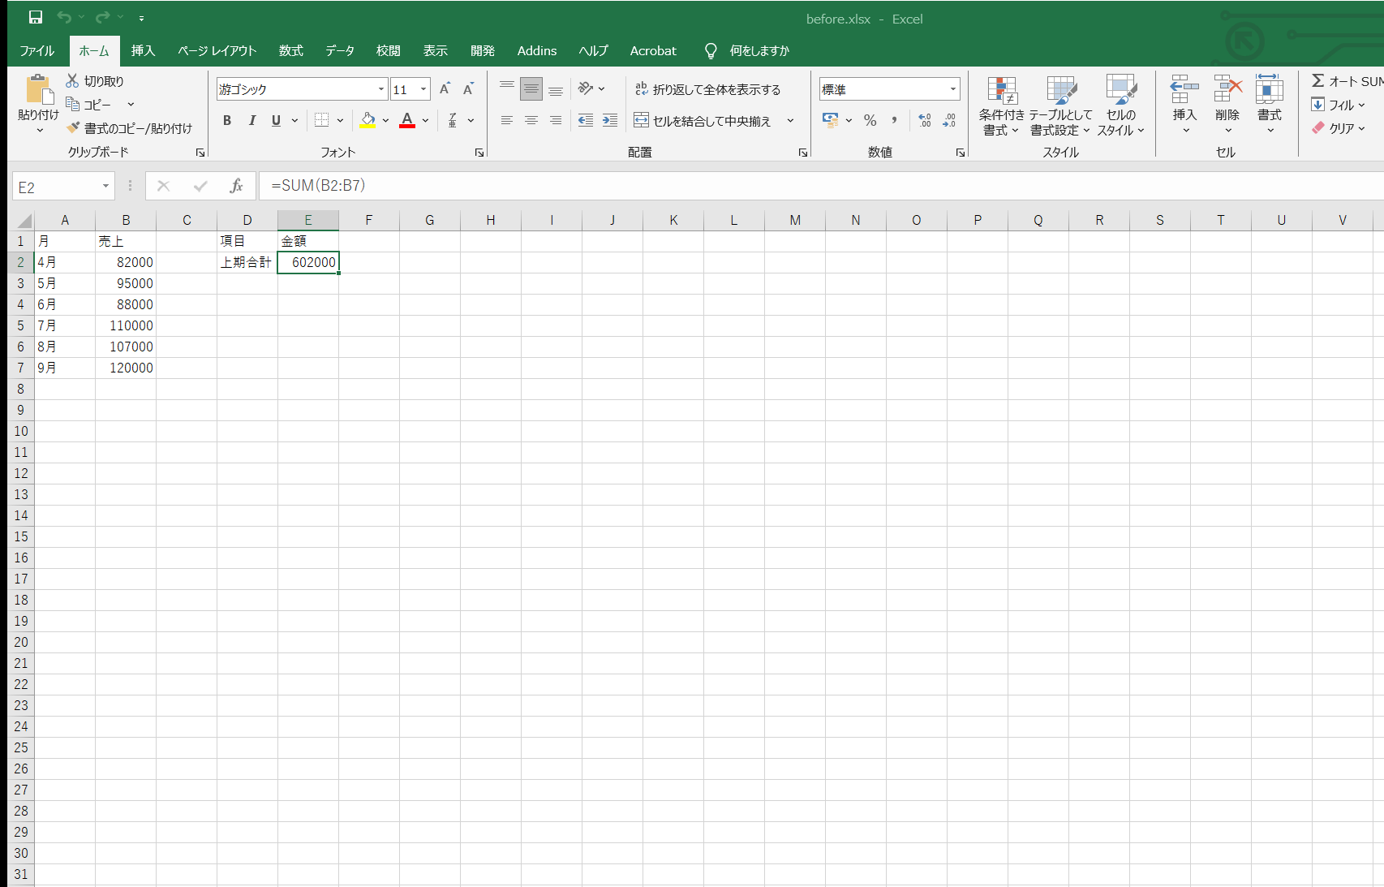Click the increase indent icon
The height and width of the screenshot is (887, 1384).
(x=610, y=120)
